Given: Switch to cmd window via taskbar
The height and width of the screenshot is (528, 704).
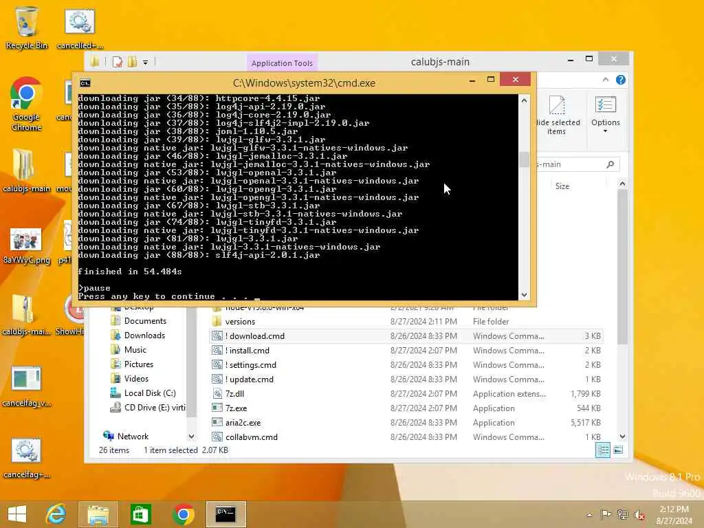Looking at the screenshot, I should (225, 514).
